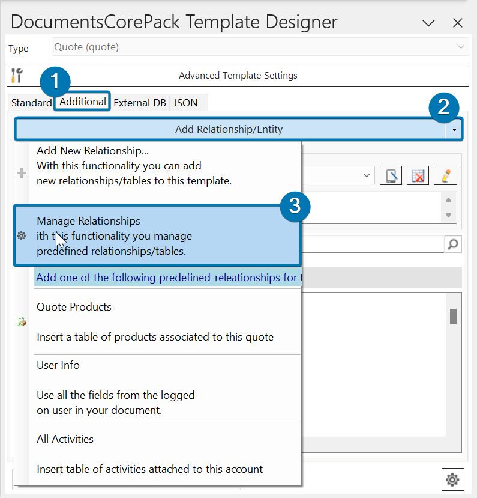Click the search magnifier icon
This screenshot has width=477, height=498.
click(453, 244)
